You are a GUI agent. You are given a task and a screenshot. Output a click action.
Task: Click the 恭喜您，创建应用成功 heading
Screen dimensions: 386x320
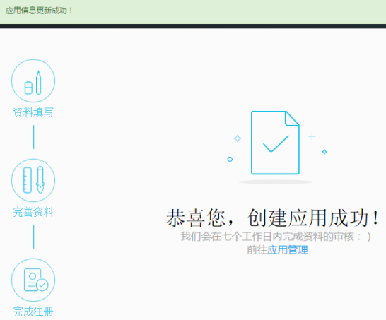(273, 218)
